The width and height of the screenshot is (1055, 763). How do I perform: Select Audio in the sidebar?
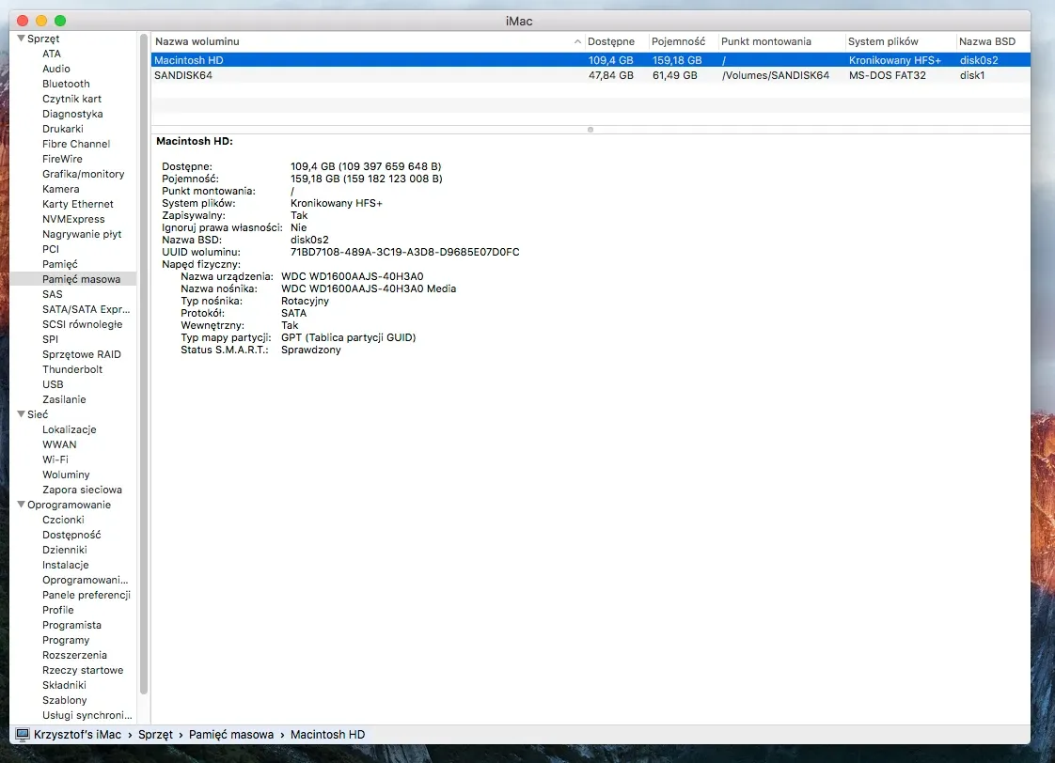(x=55, y=69)
